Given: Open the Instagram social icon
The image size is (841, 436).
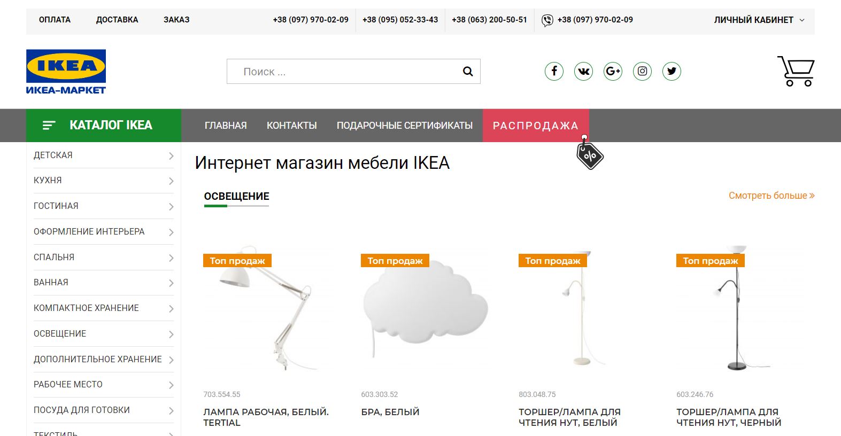Looking at the screenshot, I should point(642,71).
